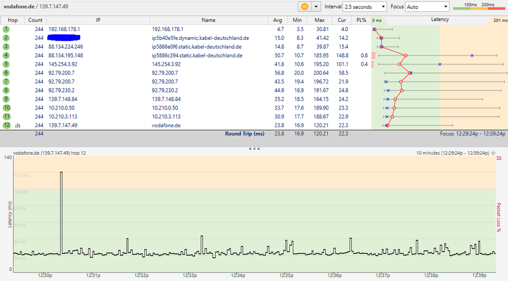Image resolution: width=508 pixels, height=281 pixels.
Task: Click the Max column header
Action: click(319, 20)
